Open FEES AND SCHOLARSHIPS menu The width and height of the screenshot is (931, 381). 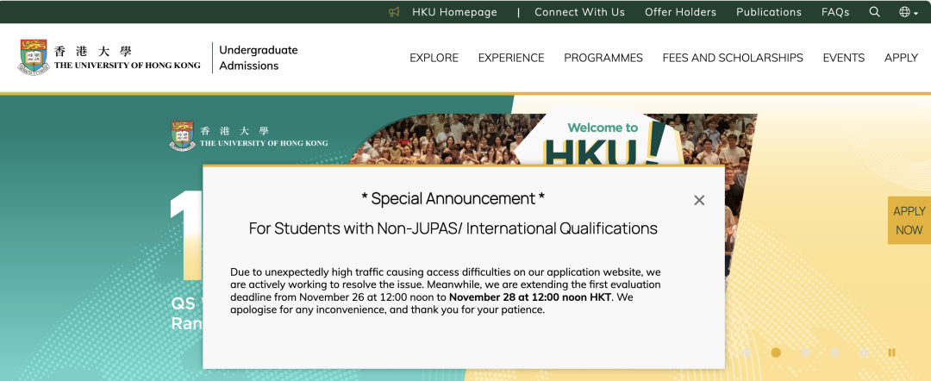733,58
